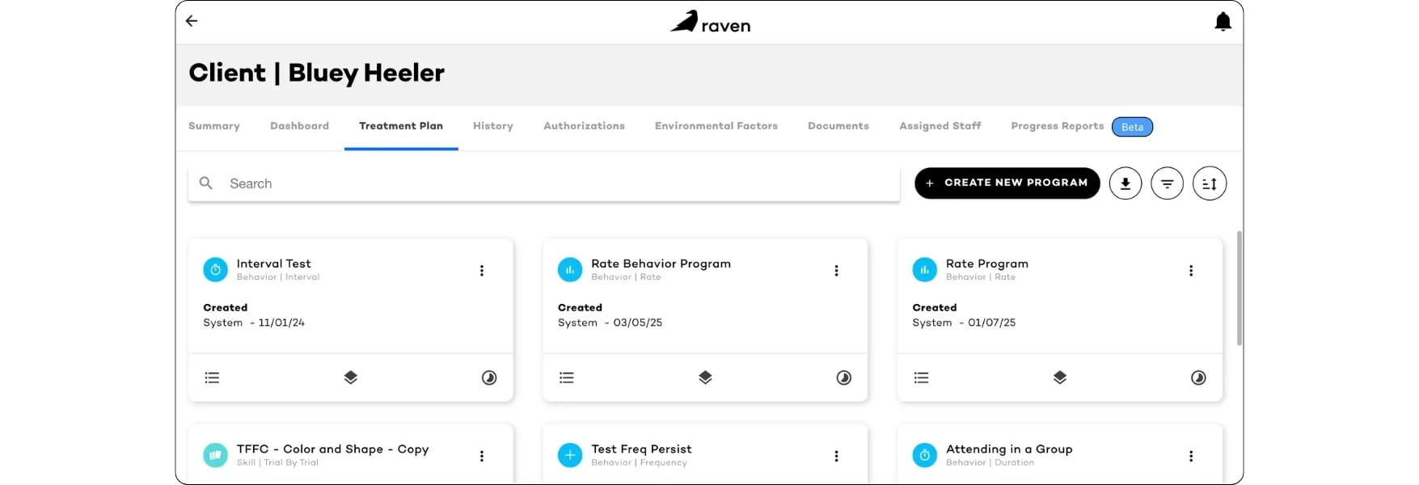Click progress circle icon on Rate Program card
The image size is (1419, 485).
point(1198,377)
